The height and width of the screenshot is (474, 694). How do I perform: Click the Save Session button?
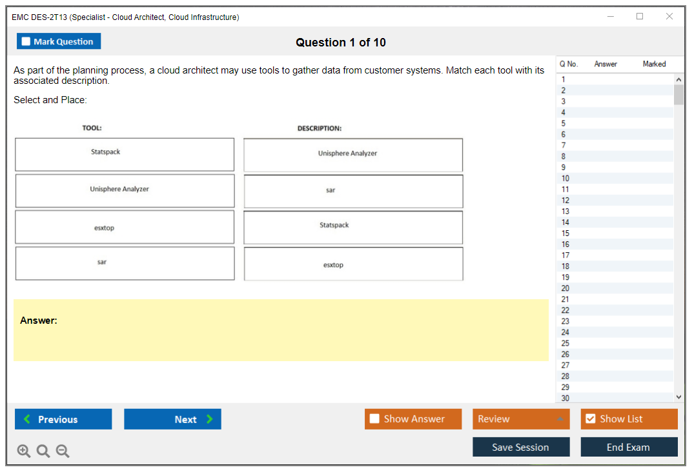pyautogui.click(x=520, y=447)
